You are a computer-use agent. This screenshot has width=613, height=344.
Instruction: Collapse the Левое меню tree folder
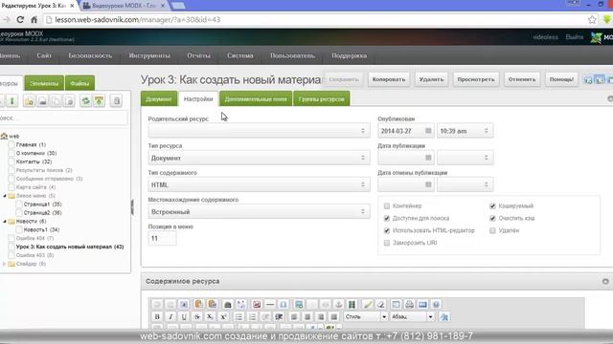[x=5, y=196]
